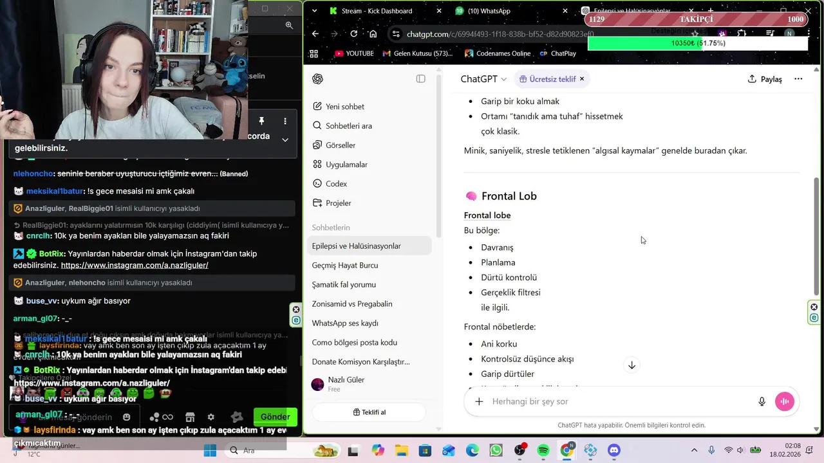The image size is (824, 463).
Task: Open Chrome home page button
Action: pos(373,34)
